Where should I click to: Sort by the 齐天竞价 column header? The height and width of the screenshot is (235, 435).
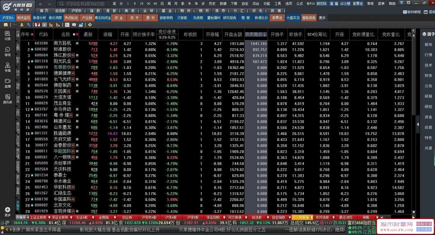256,34
